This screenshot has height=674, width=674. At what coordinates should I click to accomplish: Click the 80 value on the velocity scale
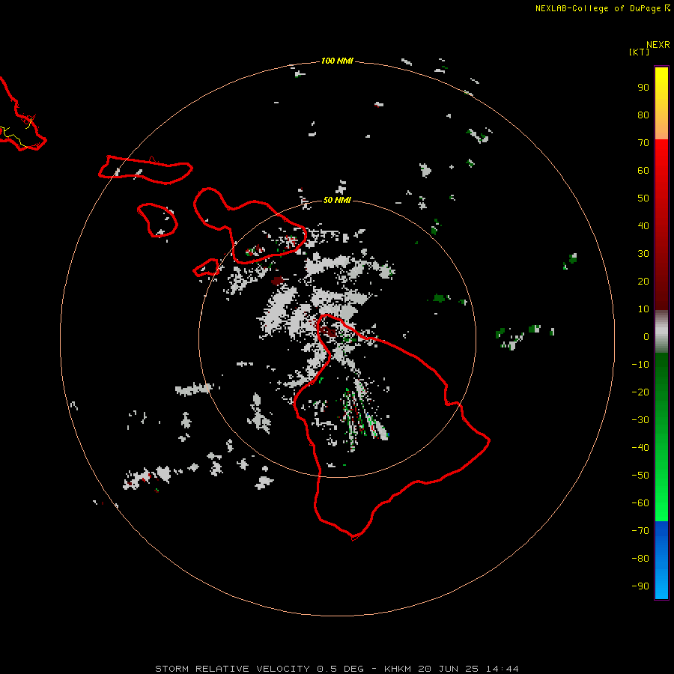643,115
